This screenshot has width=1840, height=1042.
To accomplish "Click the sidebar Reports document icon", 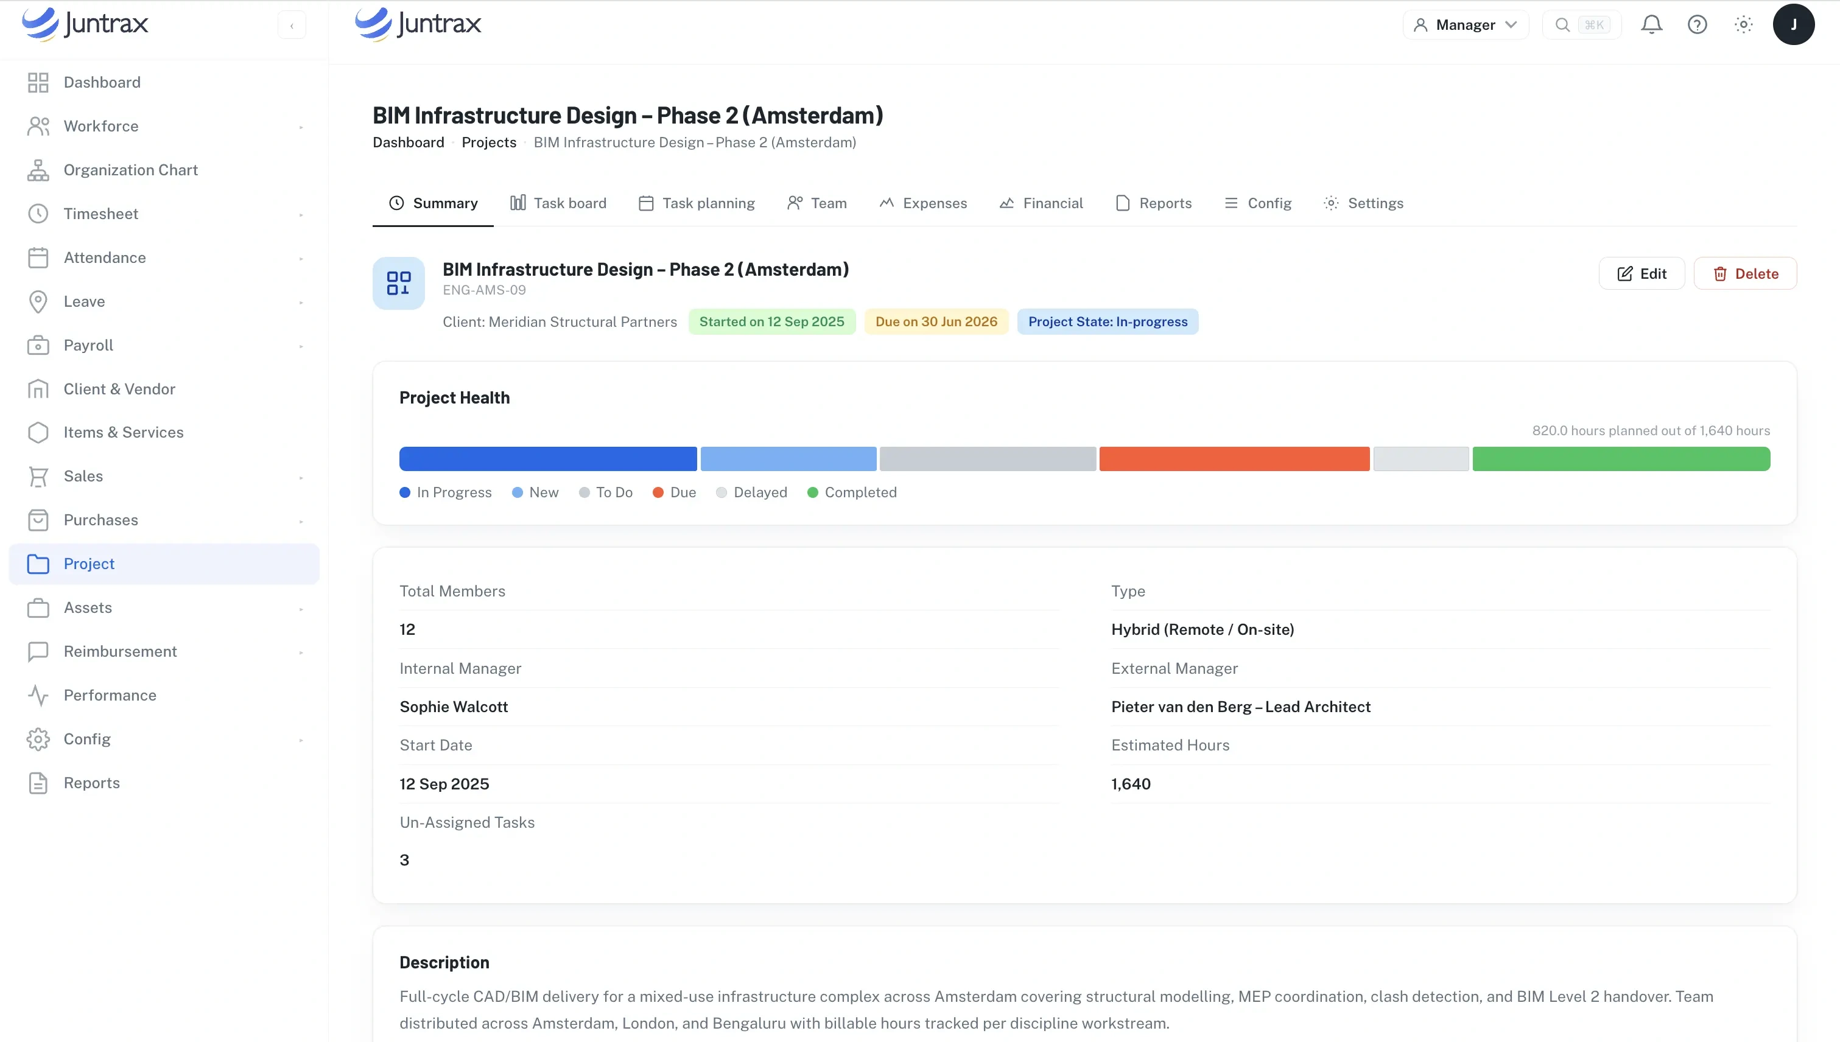I will point(38,783).
